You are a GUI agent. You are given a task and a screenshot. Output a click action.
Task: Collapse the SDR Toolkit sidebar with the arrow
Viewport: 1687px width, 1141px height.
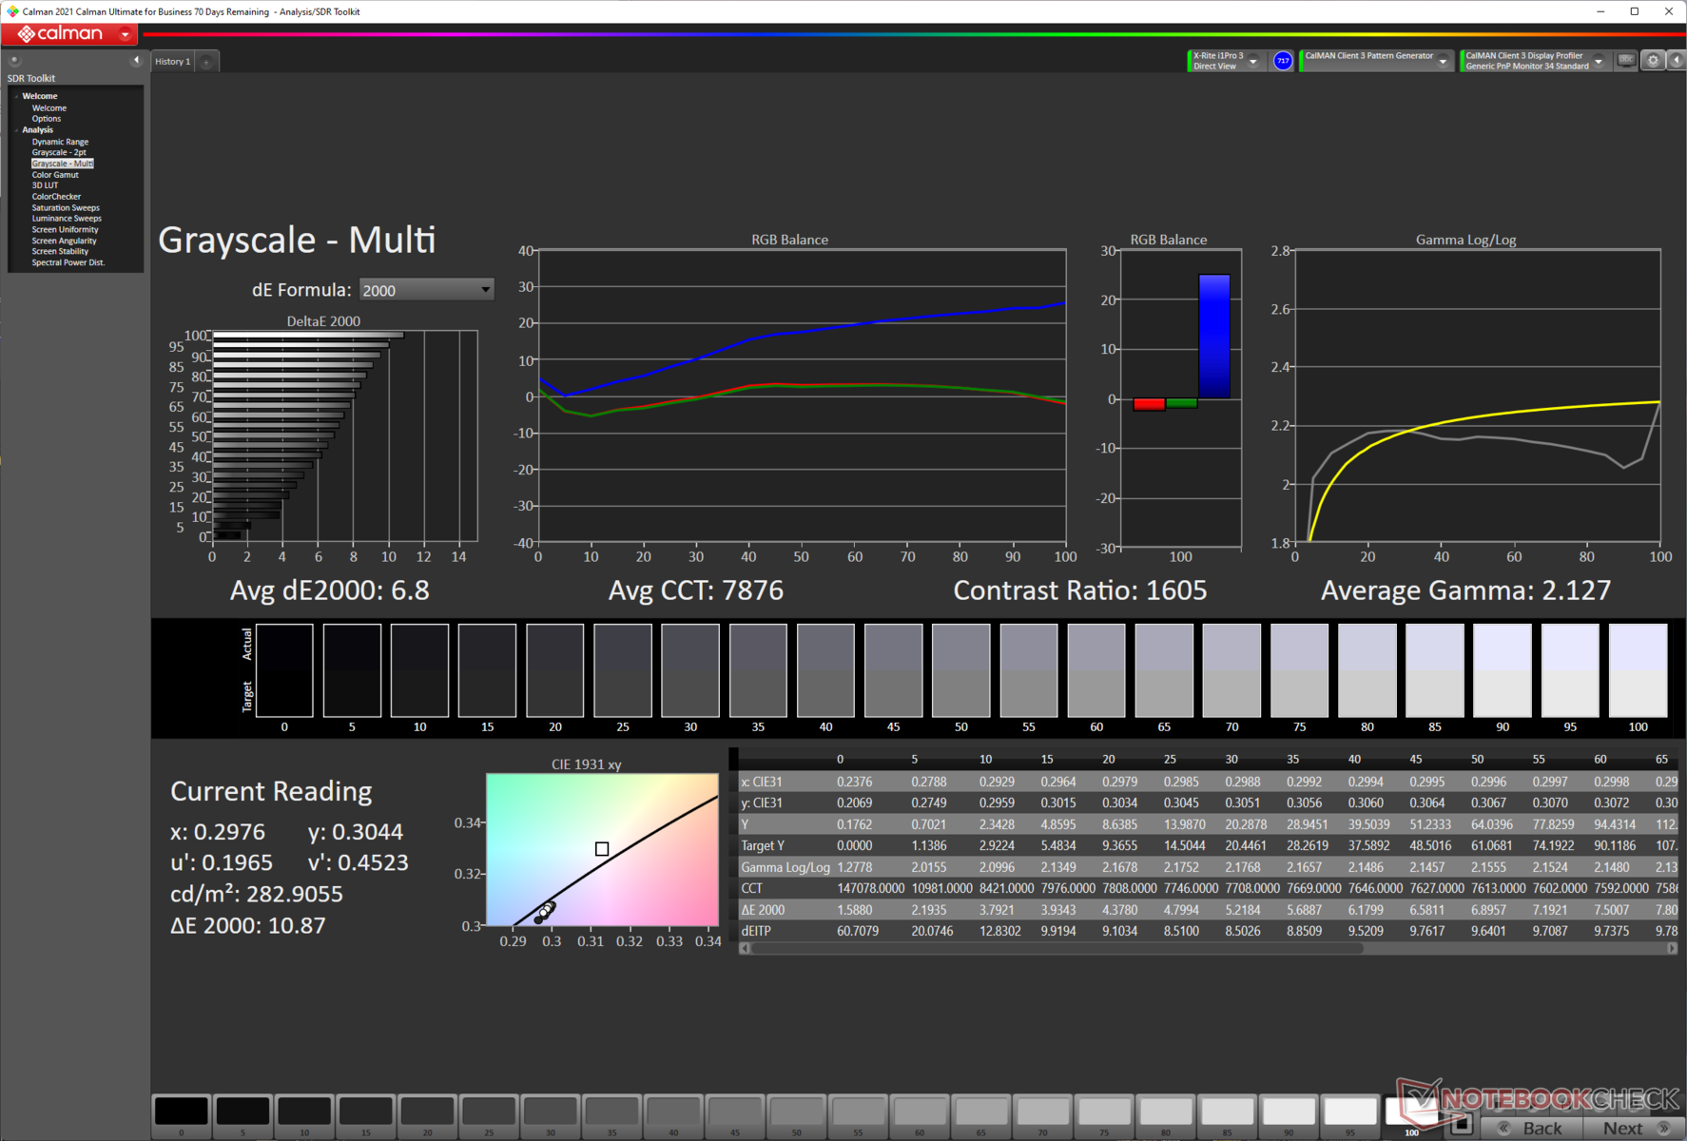(x=136, y=60)
